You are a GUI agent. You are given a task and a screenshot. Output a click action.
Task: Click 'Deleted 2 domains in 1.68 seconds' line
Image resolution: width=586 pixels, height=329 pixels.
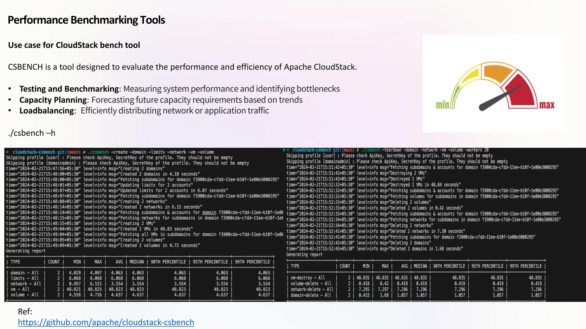pyautogui.click(x=375, y=249)
